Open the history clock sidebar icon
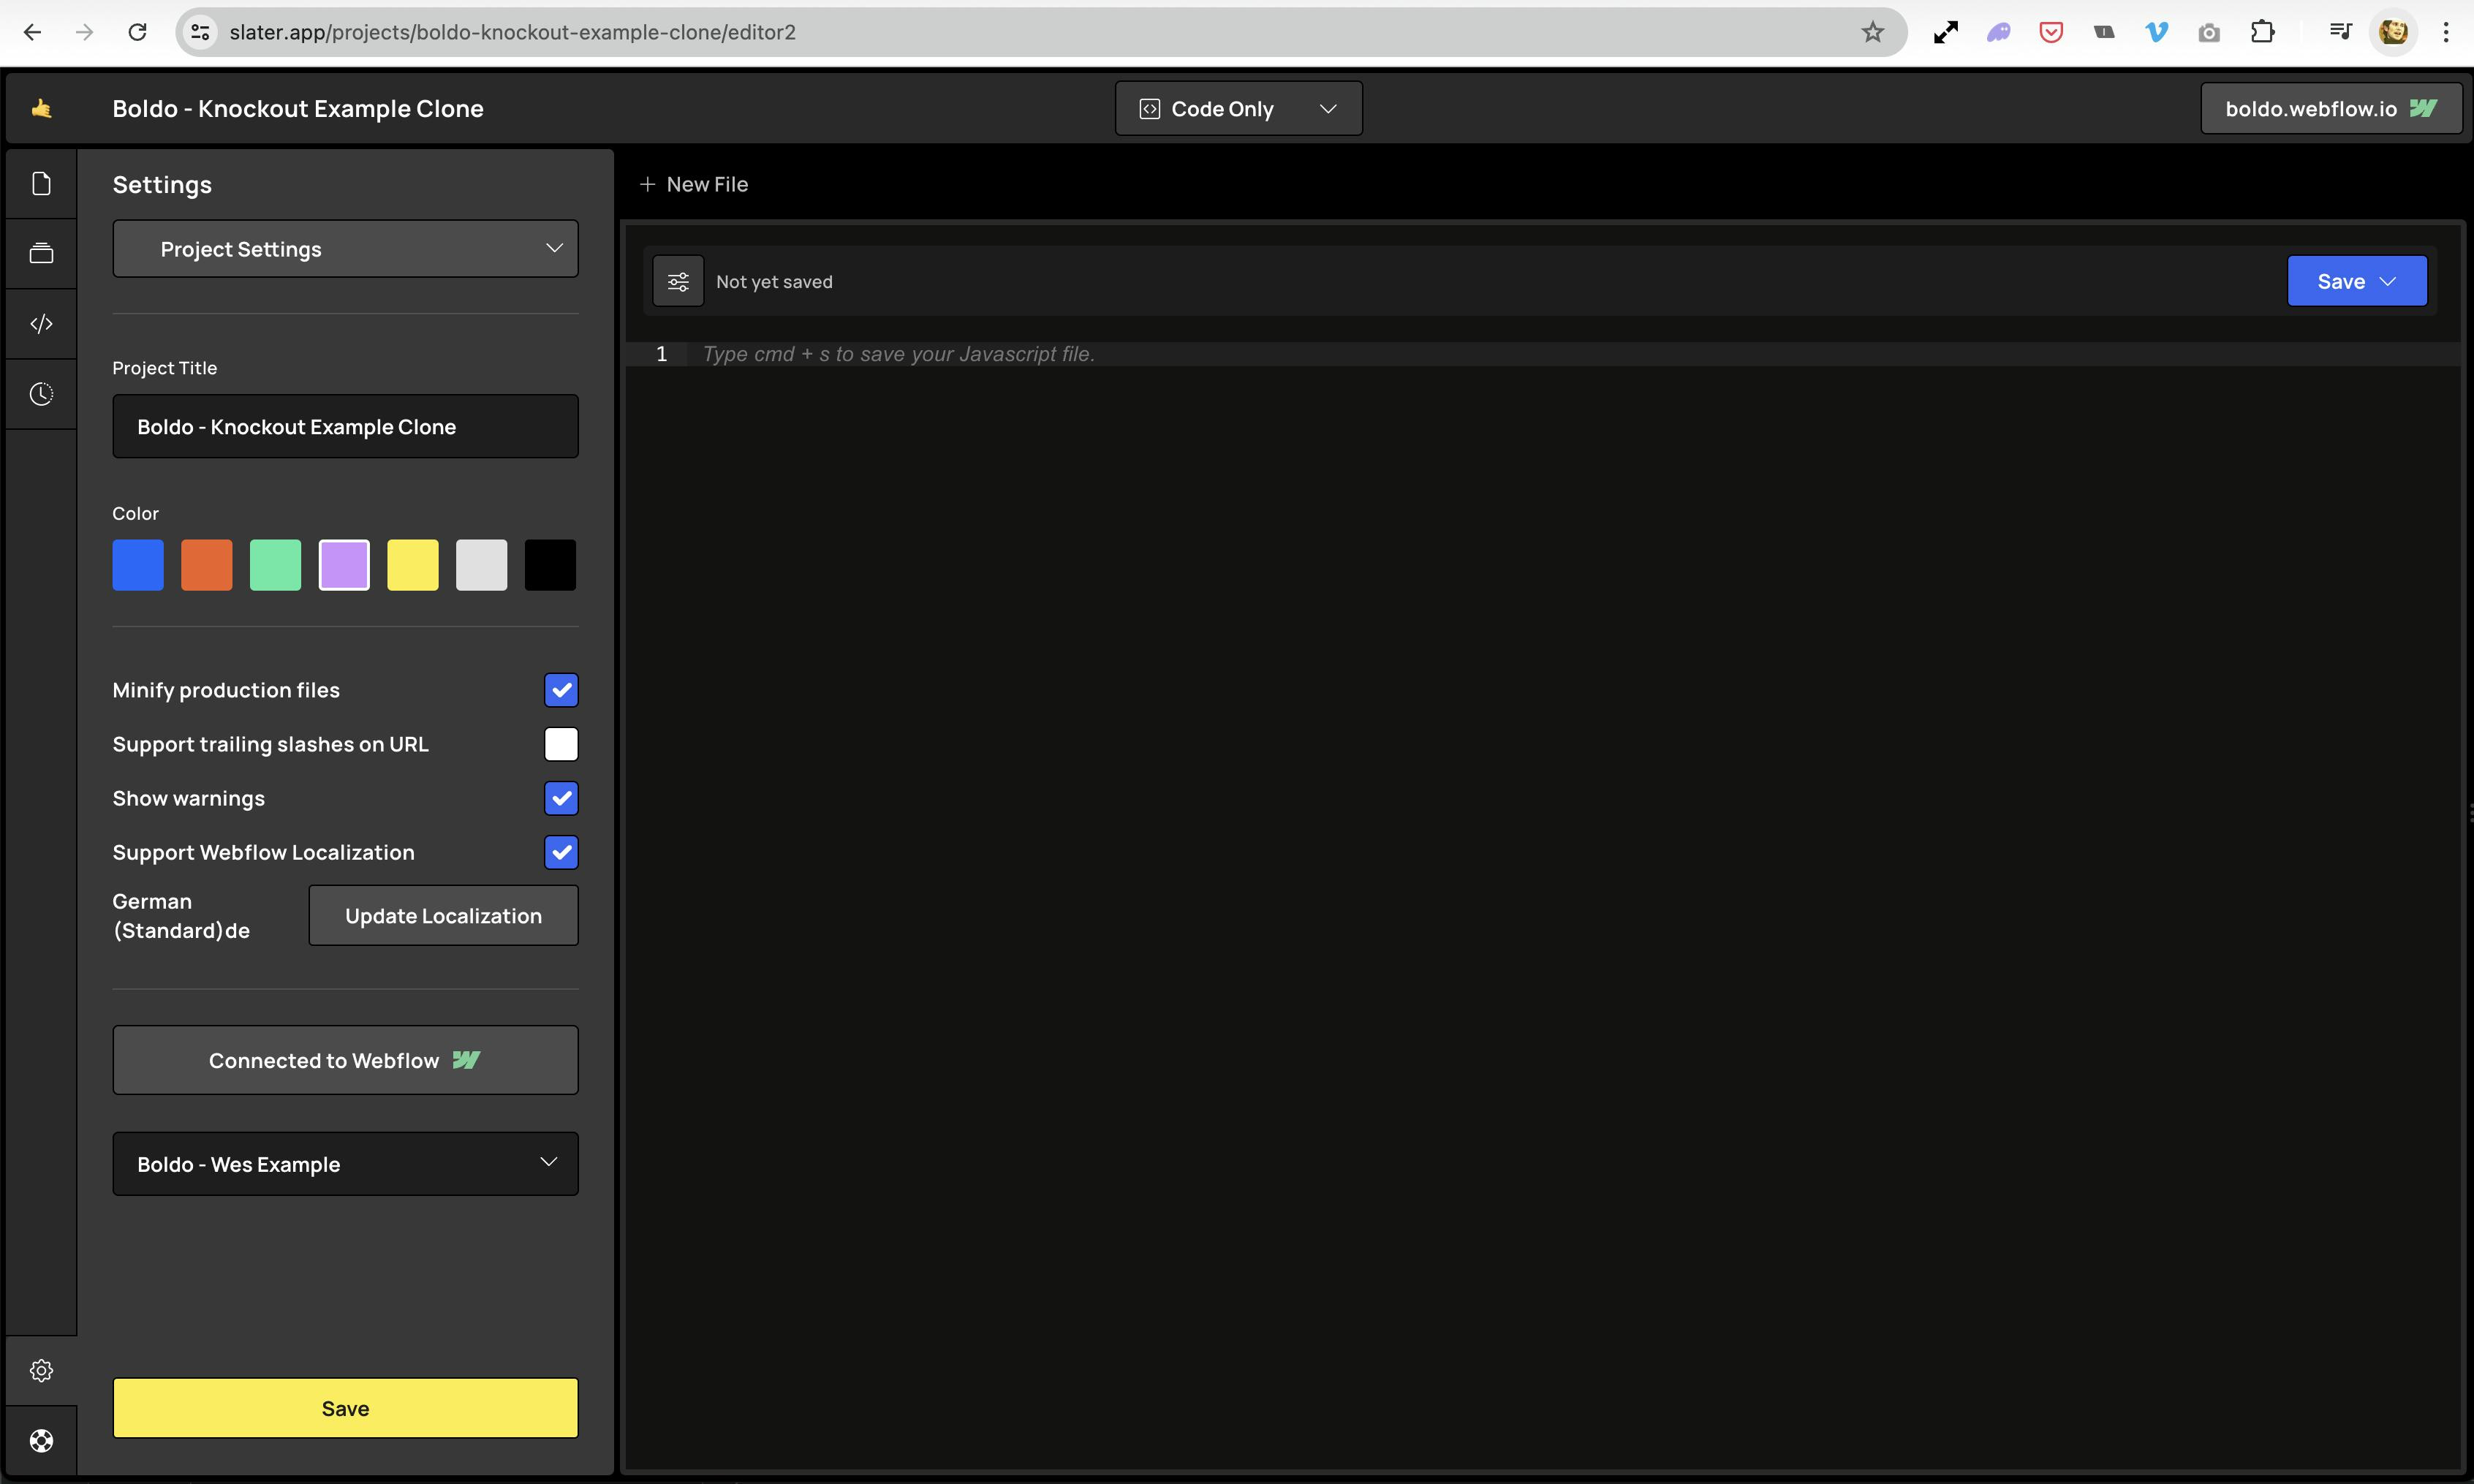 click(41, 394)
